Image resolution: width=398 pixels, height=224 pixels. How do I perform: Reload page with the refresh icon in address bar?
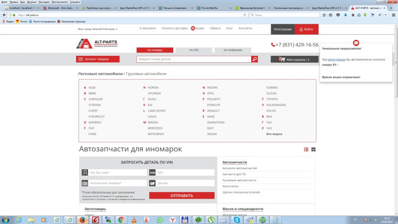point(245,15)
